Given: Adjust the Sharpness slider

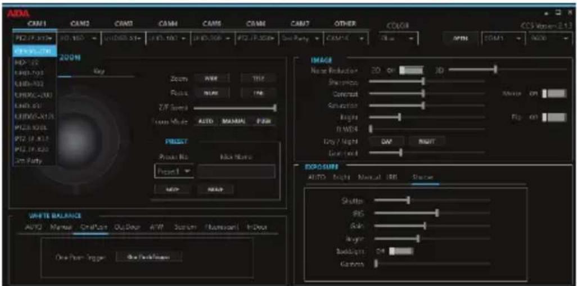Looking at the screenshot, I should [427, 81].
